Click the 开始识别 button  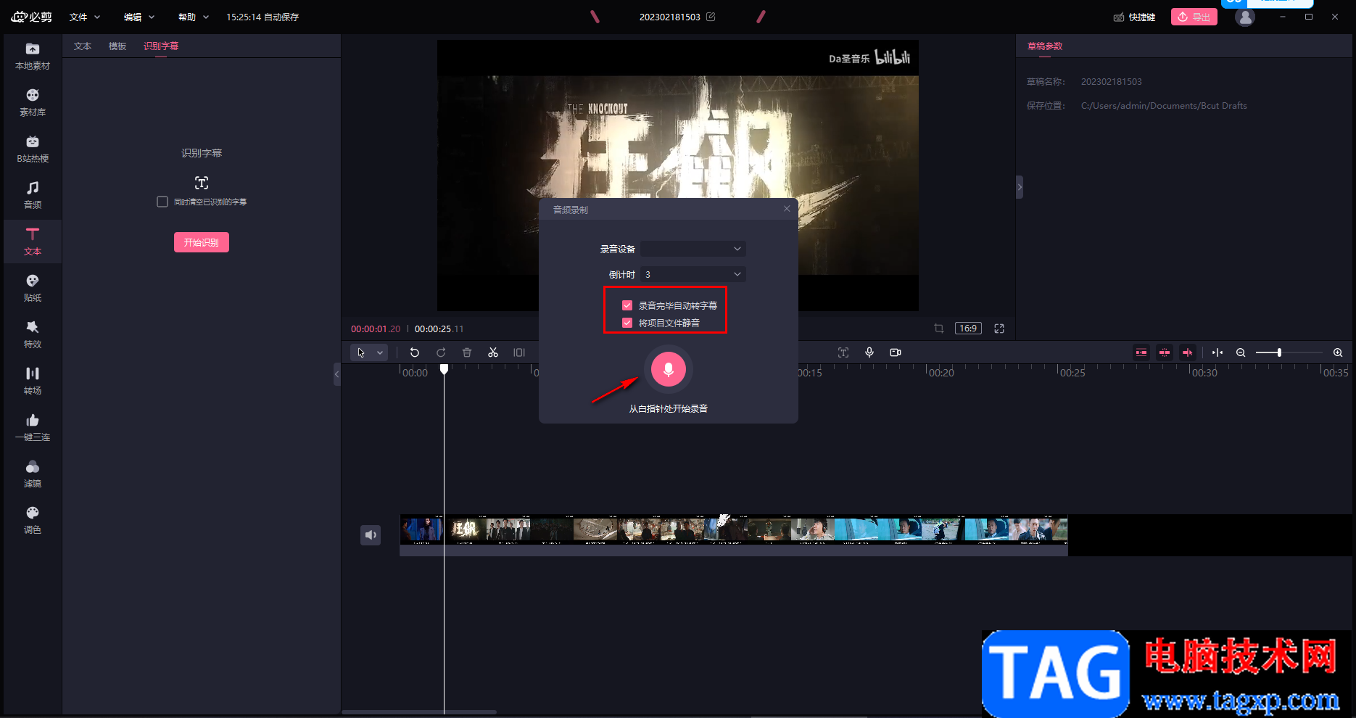pos(202,242)
